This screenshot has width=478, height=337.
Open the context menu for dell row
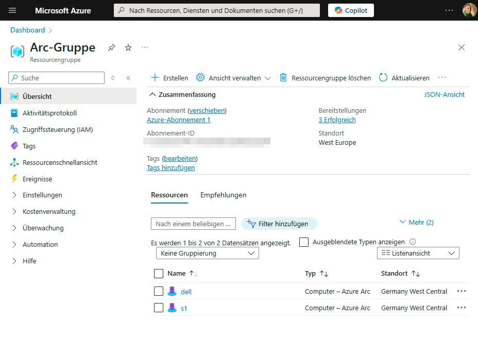(x=462, y=291)
